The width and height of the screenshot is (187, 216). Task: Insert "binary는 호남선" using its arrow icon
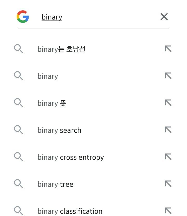click(168, 49)
